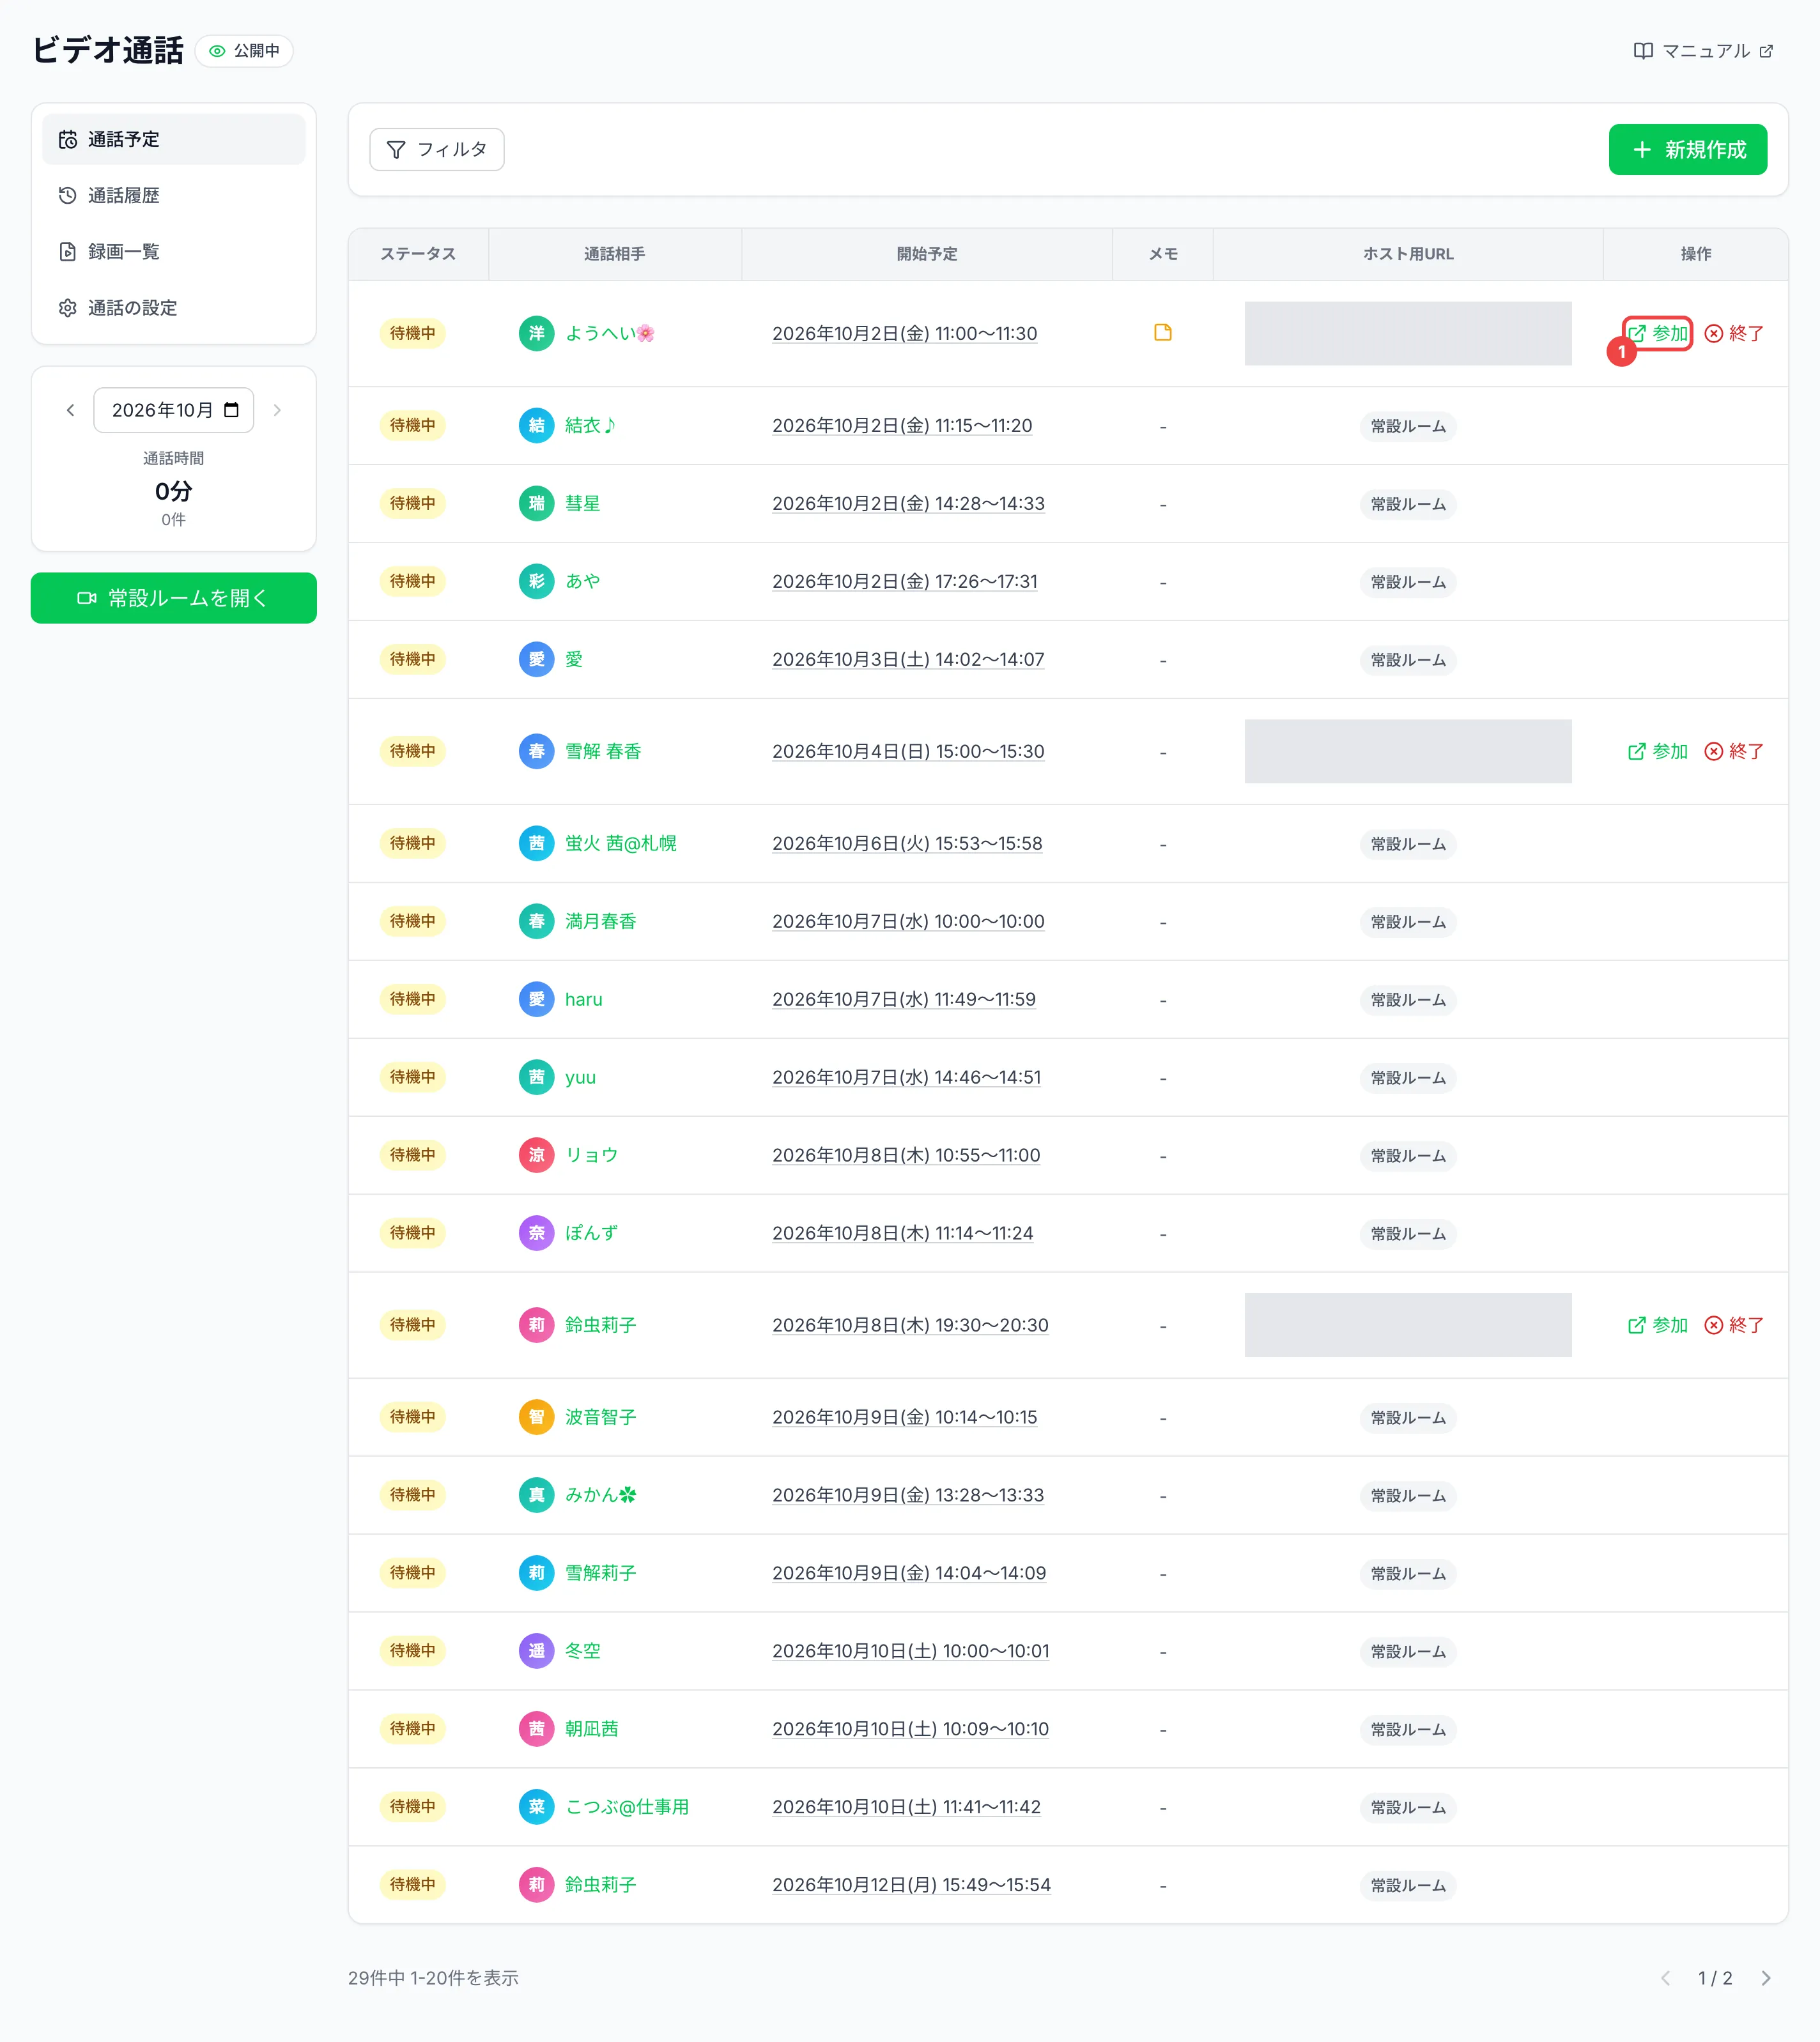Click the 遥 avatar beside 冬空
Screen dimensions: 1820x2042
[x=536, y=1651]
